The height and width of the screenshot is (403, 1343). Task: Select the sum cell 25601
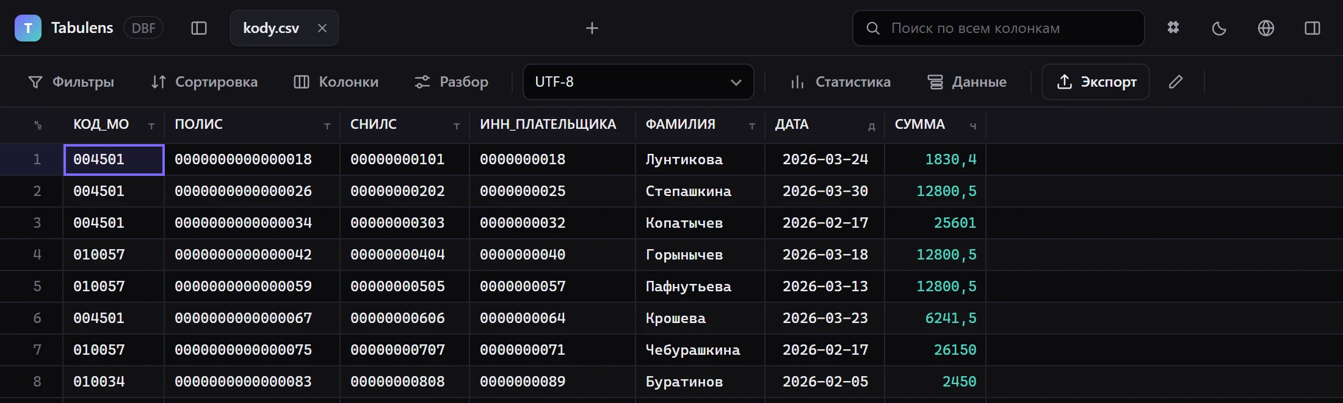click(935, 223)
